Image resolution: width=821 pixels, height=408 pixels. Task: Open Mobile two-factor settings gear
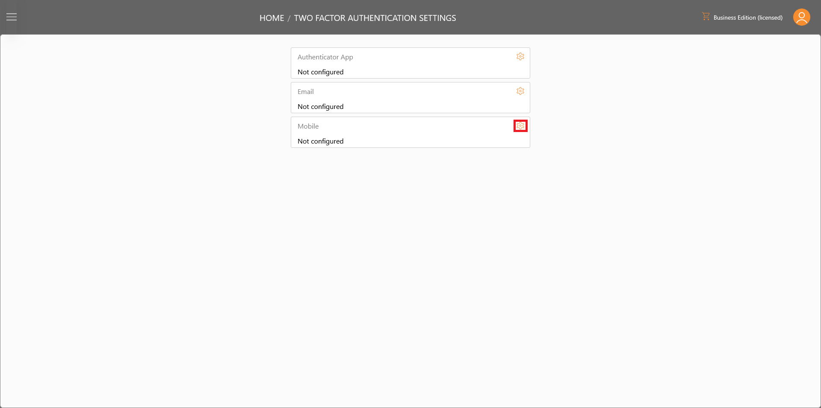[x=520, y=126]
